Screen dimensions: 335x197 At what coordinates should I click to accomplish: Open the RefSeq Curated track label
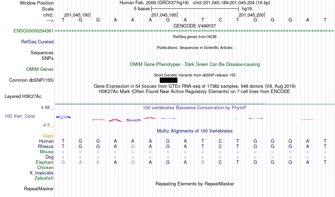tap(37, 42)
